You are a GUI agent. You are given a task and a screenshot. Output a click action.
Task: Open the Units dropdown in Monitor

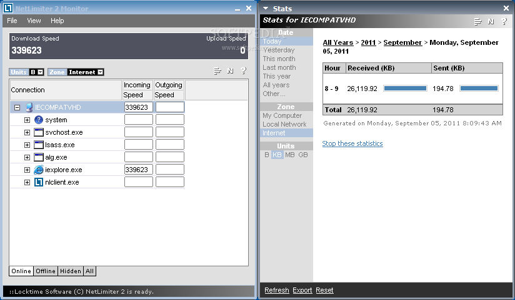41,72
